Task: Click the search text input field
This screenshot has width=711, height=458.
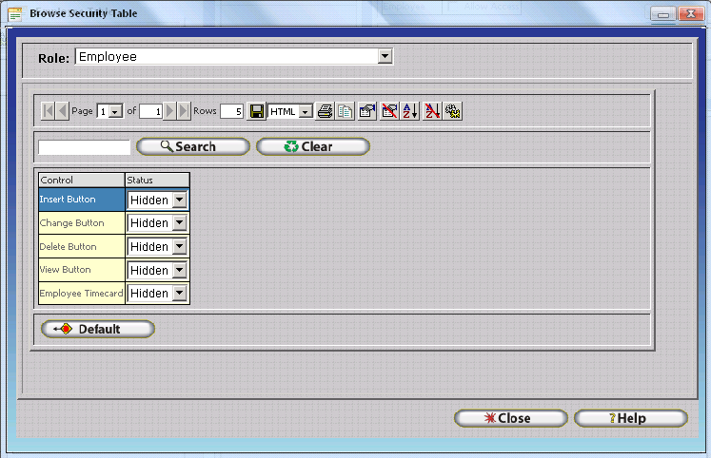Action: tap(84, 147)
